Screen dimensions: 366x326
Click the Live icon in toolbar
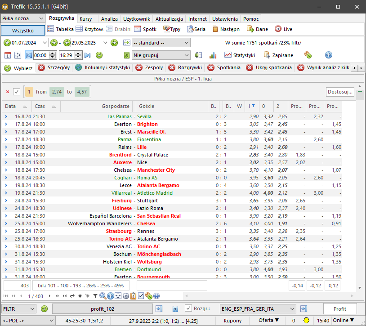[x=283, y=29]
